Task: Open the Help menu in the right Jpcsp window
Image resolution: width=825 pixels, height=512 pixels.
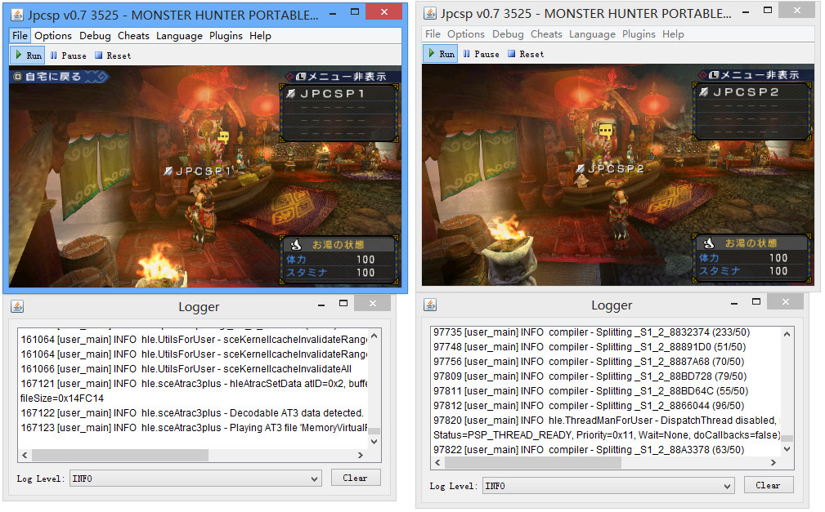Action: (674, 34)
